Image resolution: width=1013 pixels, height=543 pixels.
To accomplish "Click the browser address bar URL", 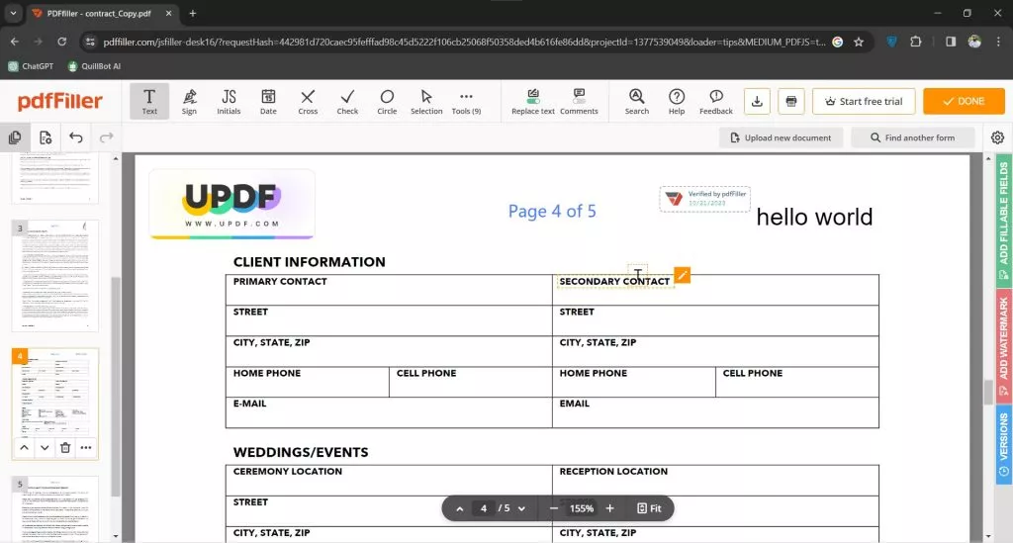I will pyautogui.click(x=464, y=42).
